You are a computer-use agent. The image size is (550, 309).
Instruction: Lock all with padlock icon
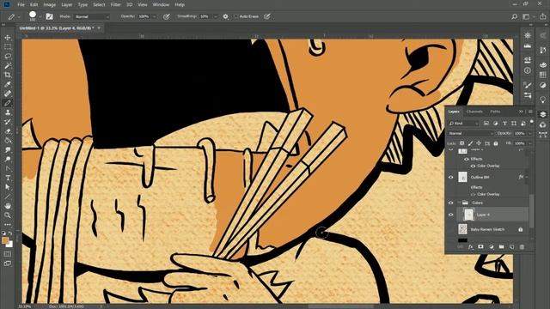[x=496, y=143]
